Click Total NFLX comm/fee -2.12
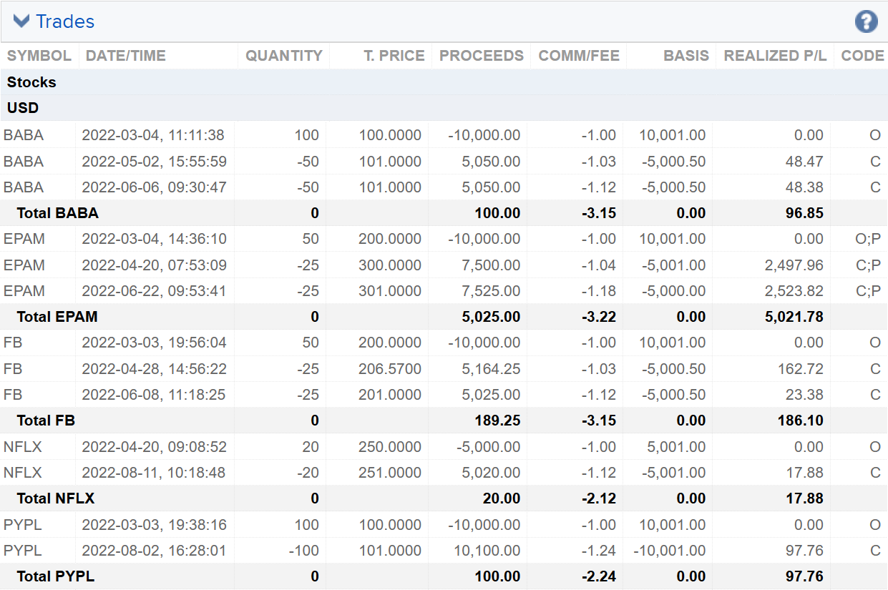The width and height of the screenshot is (888, 590). (x=599, y=498)
